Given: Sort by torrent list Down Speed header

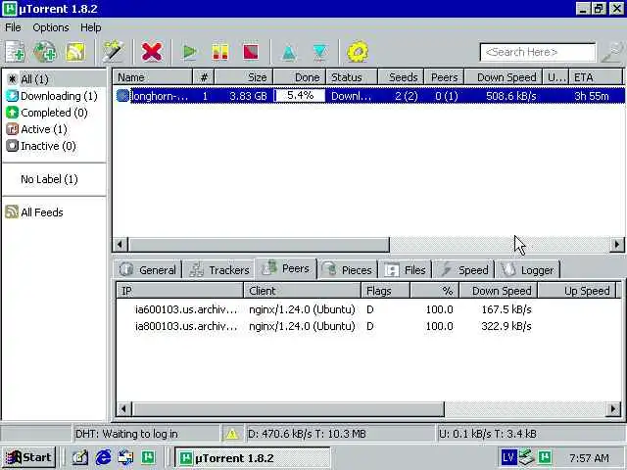Looking at the screenshot, I should pos(503,77).
